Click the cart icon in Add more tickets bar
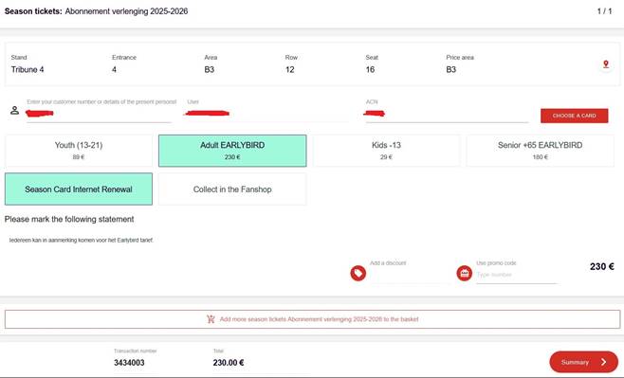The image size is (624, 378). [211, 318]
